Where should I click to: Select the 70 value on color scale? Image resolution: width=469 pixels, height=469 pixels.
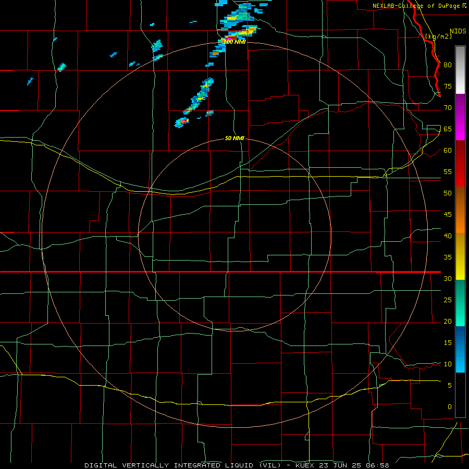point(448,108)
